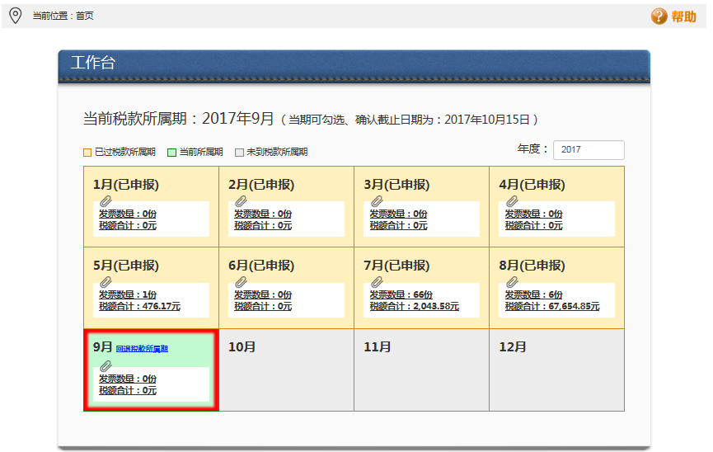
Task: Select the 6月(已申报) heading
Action: coord(261,266)
